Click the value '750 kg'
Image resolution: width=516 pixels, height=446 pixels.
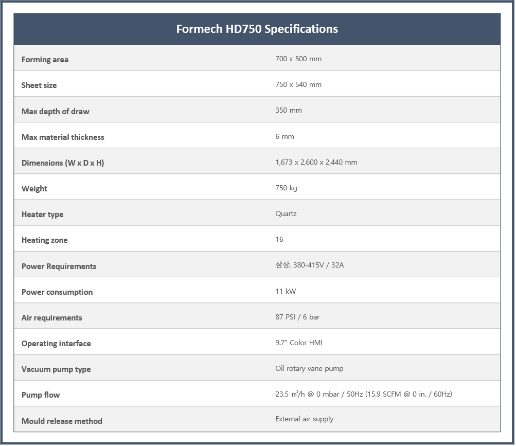[x=287, y=188]
